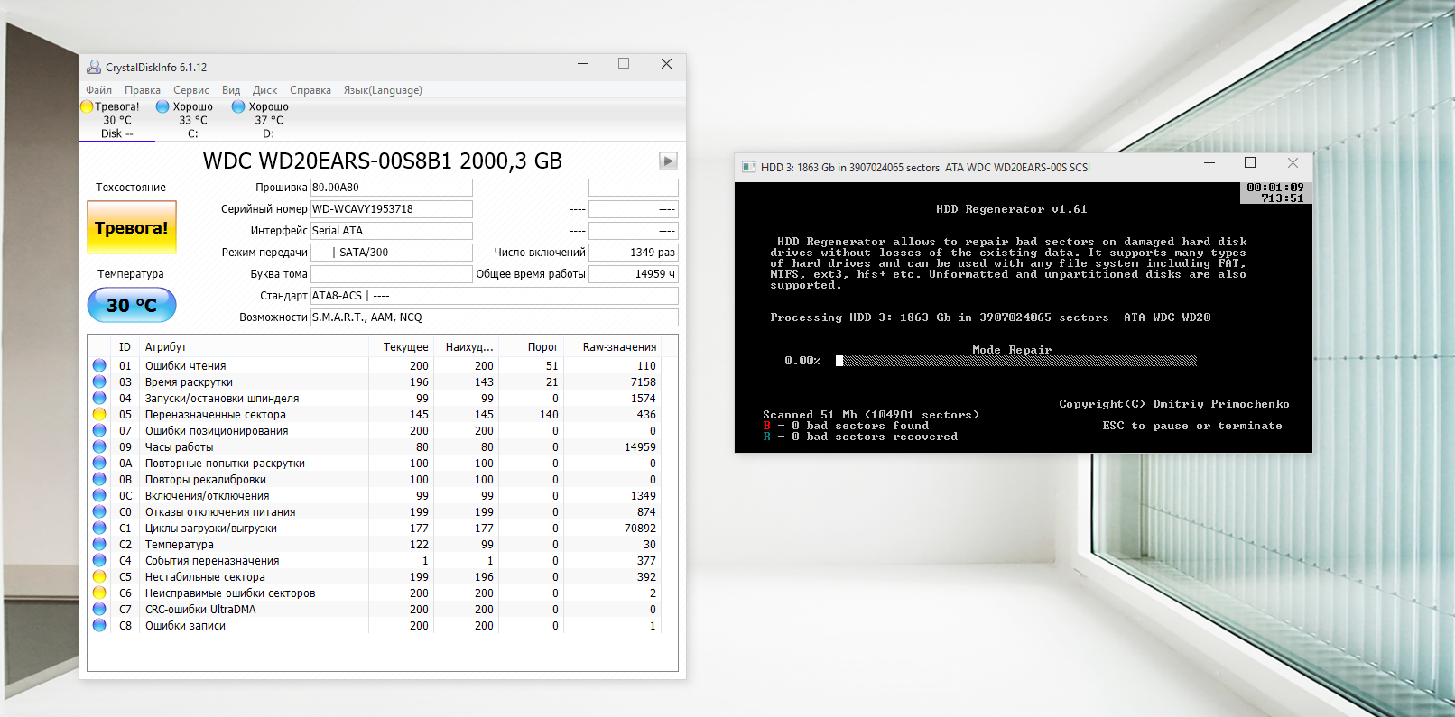Click status orb for attribute 03 Время раскрутки
The width and height of the screenshot is (1455, 717).
99,381
